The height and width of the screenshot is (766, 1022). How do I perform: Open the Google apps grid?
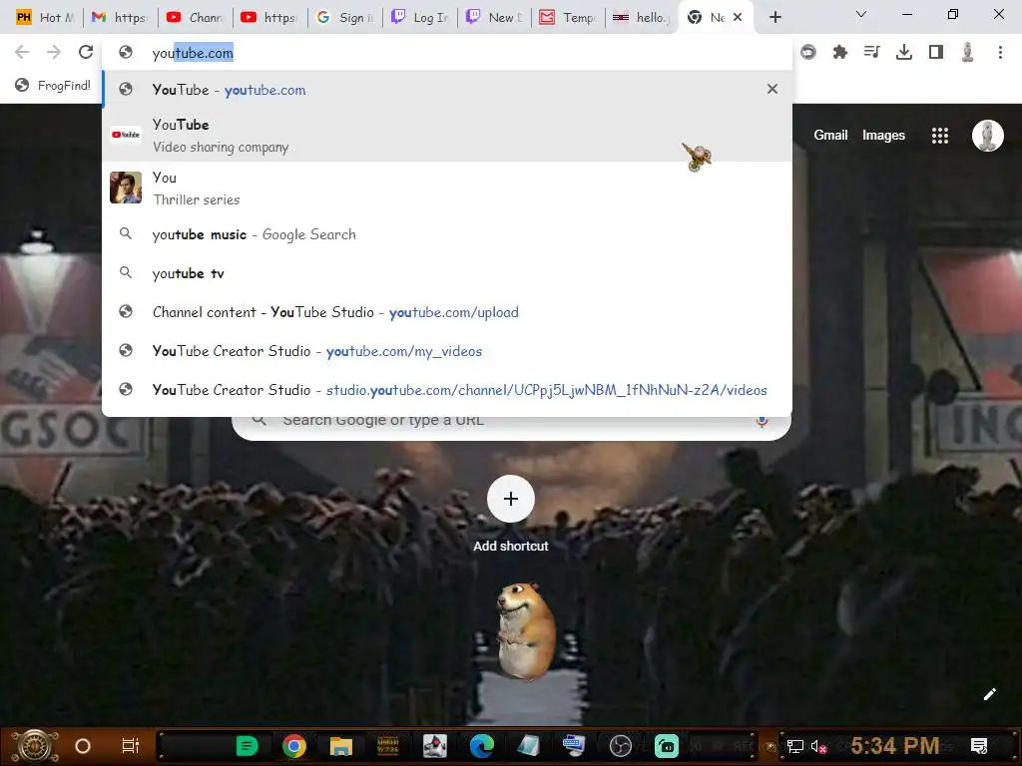pos(940,136)
